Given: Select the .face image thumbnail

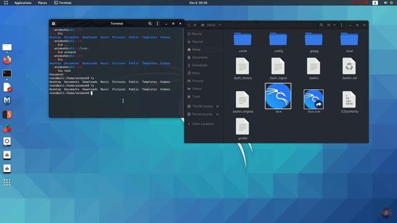Looking at the screenshot, I should click(x=278, y=96).
